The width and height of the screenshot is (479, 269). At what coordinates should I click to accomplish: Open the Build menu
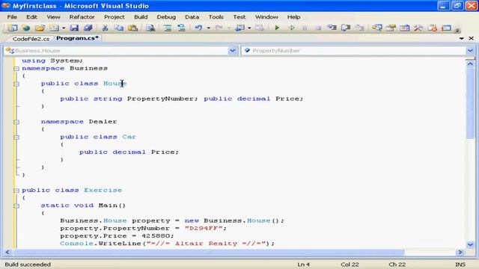pyautogui.click(x=141, y=17)
